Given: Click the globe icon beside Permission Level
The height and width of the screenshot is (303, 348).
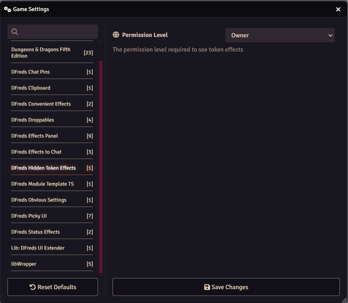Looking at the screenshot, I should (116, 35).
